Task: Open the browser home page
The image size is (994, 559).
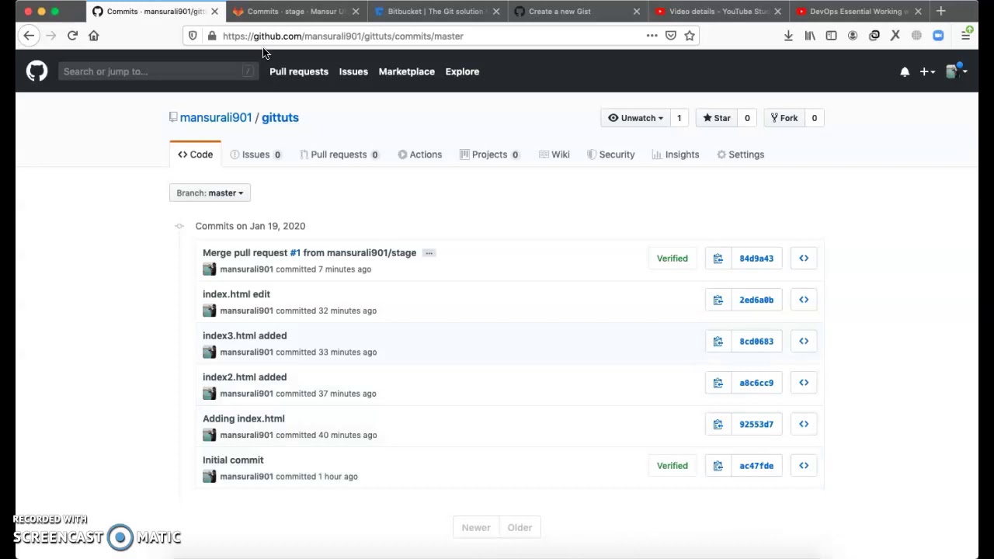Action: (94, 36)
